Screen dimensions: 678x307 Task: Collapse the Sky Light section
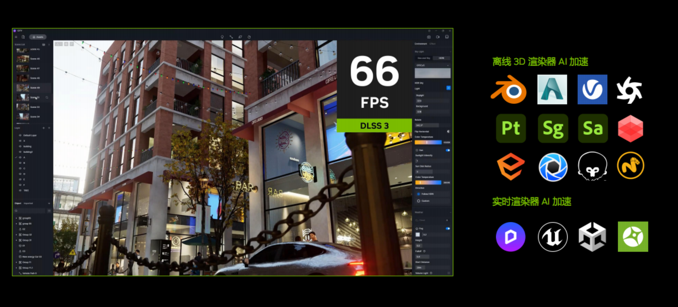coord(450,51)
